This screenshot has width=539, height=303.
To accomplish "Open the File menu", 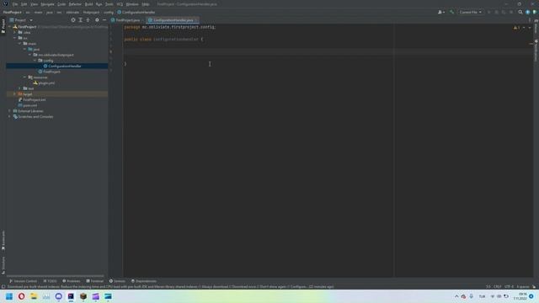I will [15, 4].
